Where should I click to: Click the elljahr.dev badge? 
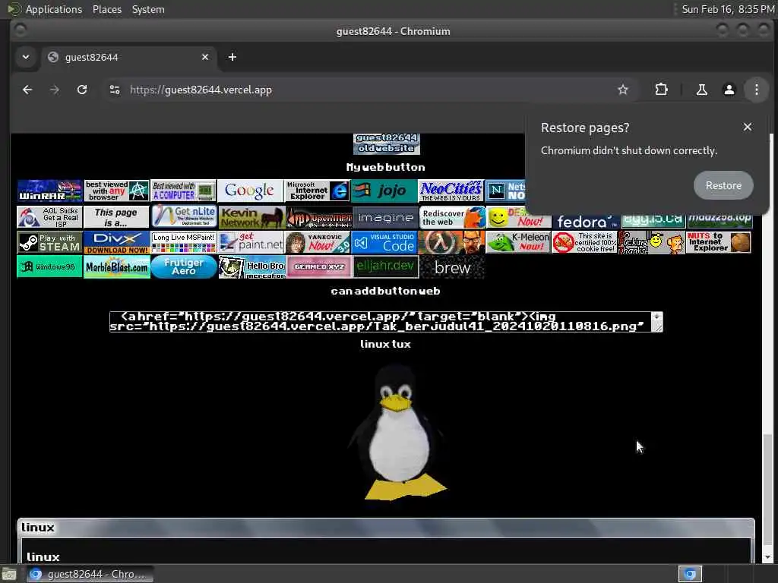pyautogui.click(x=385, y=266)
